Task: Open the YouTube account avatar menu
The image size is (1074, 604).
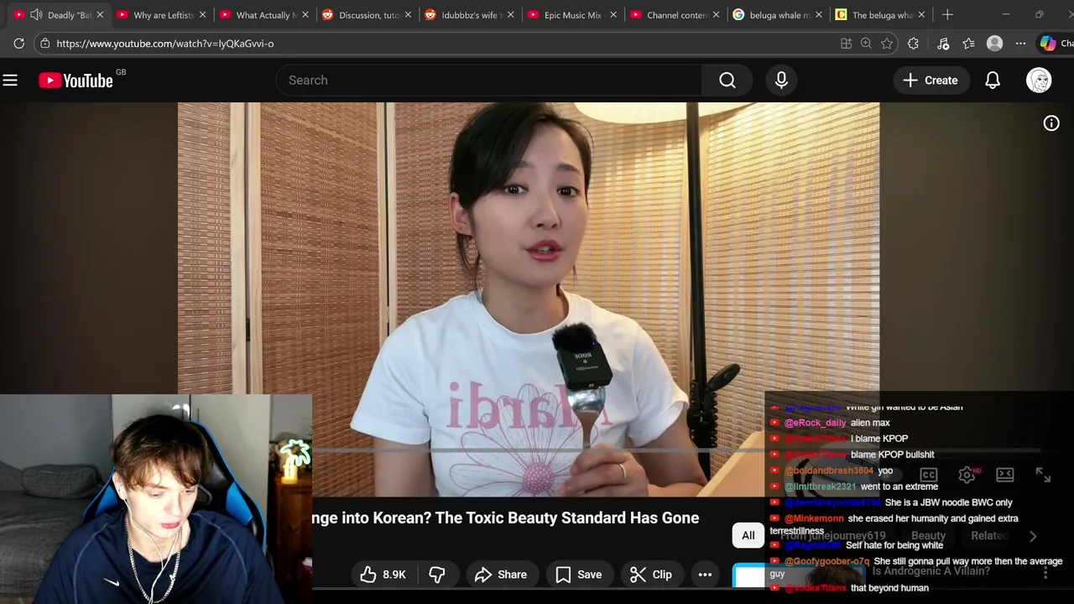Action: pos(1039,80)
